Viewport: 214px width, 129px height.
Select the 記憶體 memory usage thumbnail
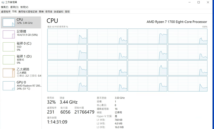click(x=9, y=34)
